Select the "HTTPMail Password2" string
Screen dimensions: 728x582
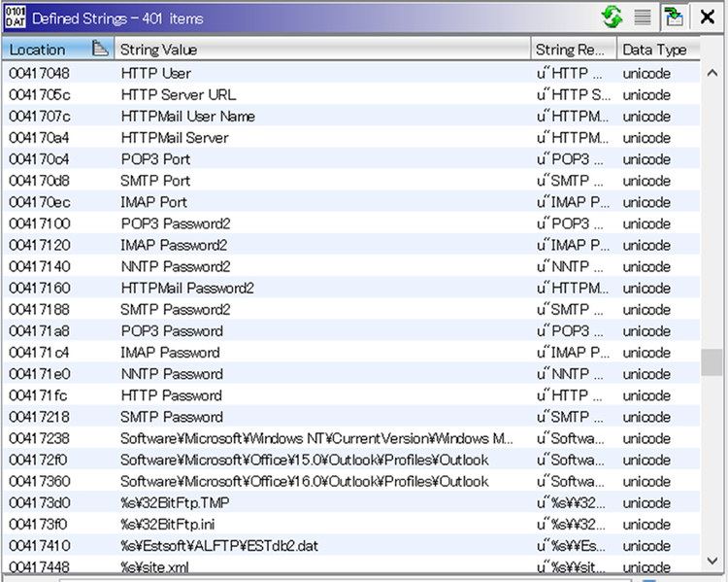pos(187,288)
